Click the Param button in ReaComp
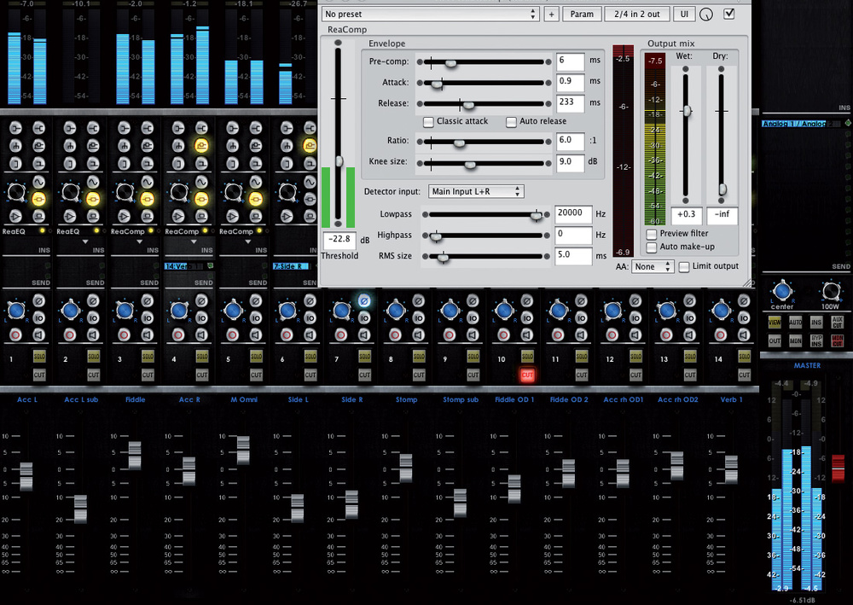The image size is (853, 605). point(582,15)
